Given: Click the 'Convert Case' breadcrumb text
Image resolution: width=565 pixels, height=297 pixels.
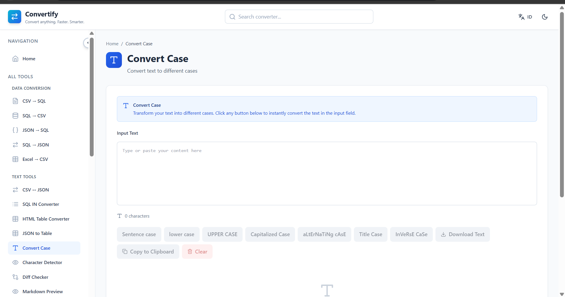Looking at the screenshot, I should (139, 44).
